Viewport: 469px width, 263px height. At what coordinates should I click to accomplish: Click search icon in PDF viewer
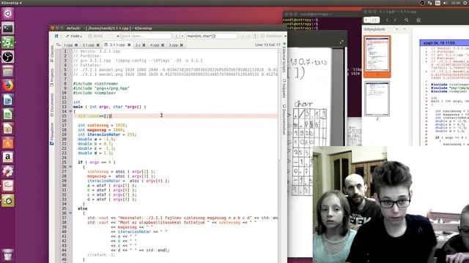point(407,20)
